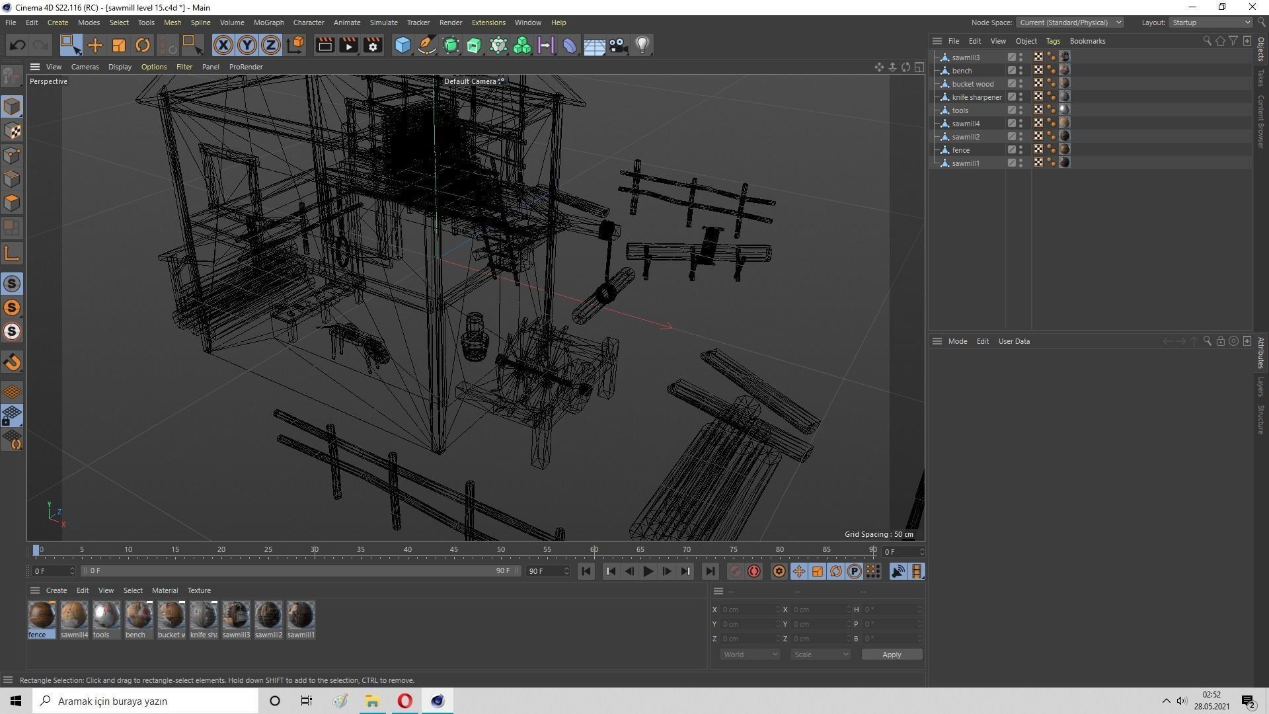Open Texture menu in material manager
1269x714 pixels.
(199, 590)
